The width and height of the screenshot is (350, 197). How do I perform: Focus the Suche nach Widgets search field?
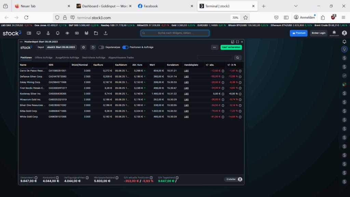click(175, 33)
